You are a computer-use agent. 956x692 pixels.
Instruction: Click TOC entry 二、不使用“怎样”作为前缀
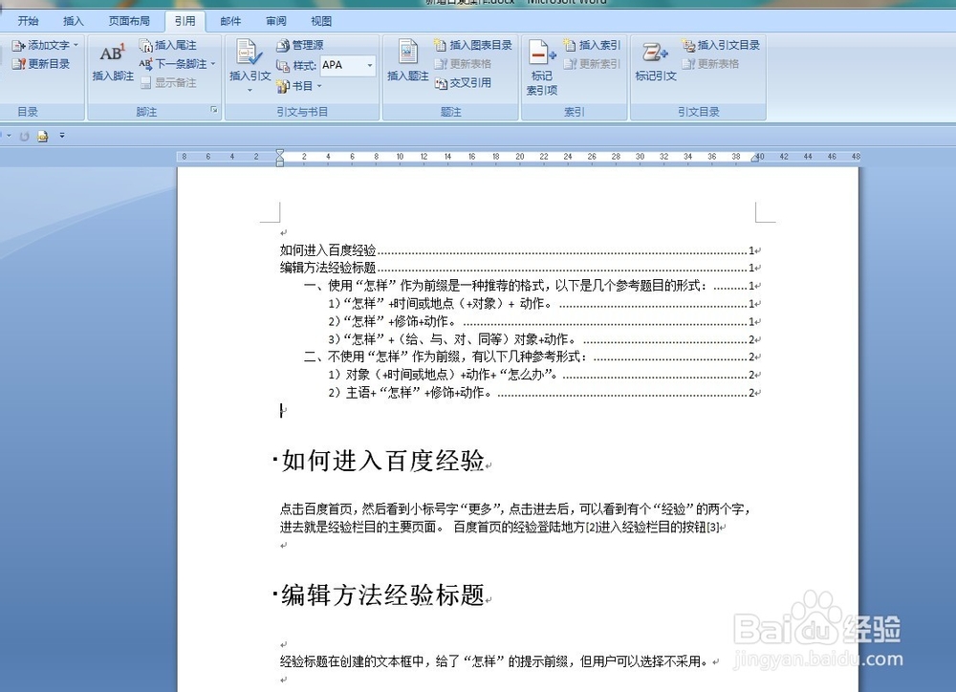pos(530,357)
